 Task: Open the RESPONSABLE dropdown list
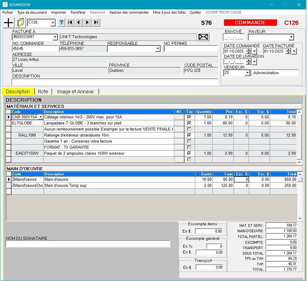click(x=157, y=49)
